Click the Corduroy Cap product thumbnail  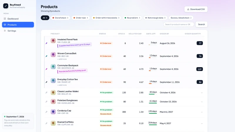[53, 112]
